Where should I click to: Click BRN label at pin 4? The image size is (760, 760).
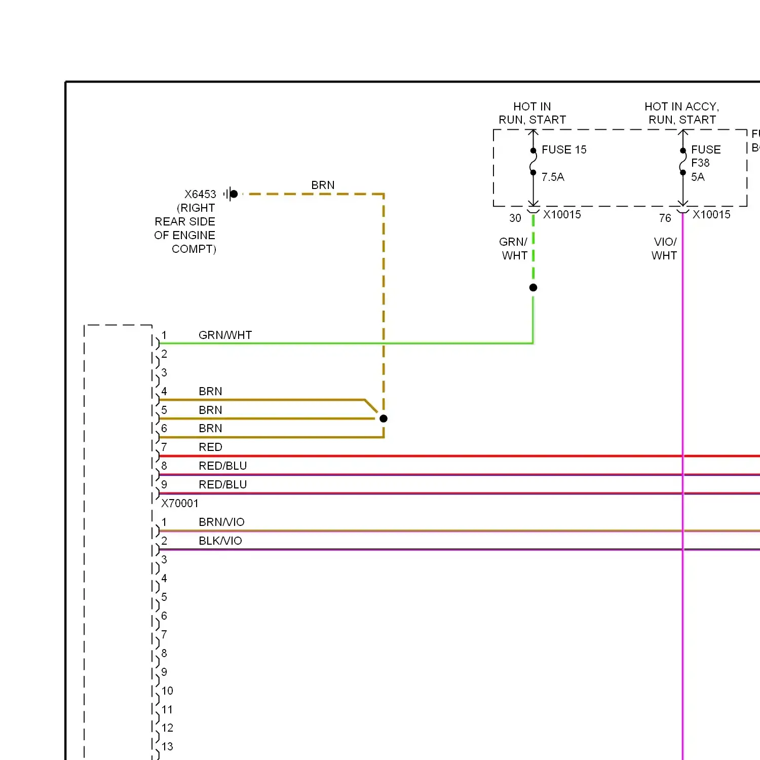(210, 391)
